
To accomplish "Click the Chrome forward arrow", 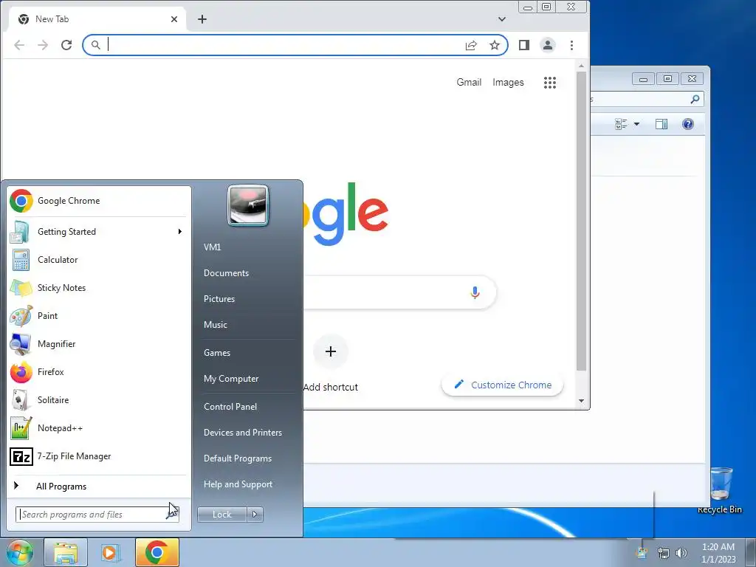I will 43,45.
